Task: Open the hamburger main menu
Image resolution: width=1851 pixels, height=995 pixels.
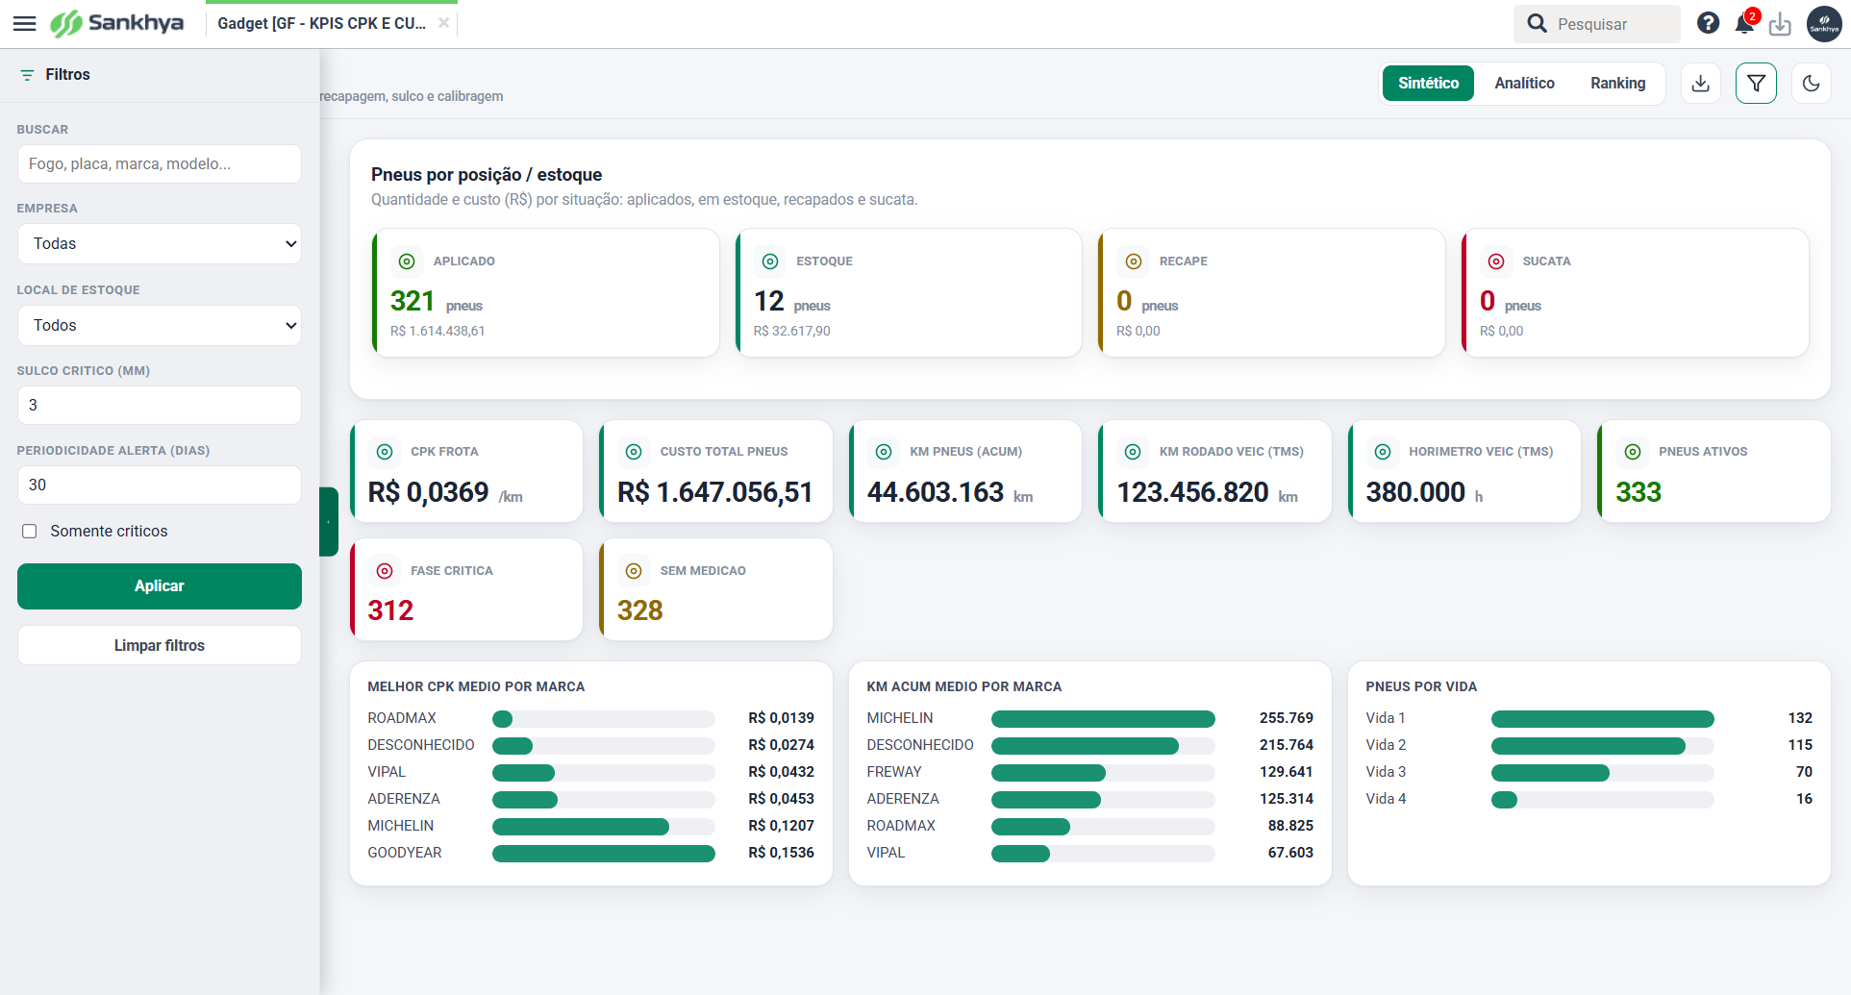Action: (x=25, y=23)
